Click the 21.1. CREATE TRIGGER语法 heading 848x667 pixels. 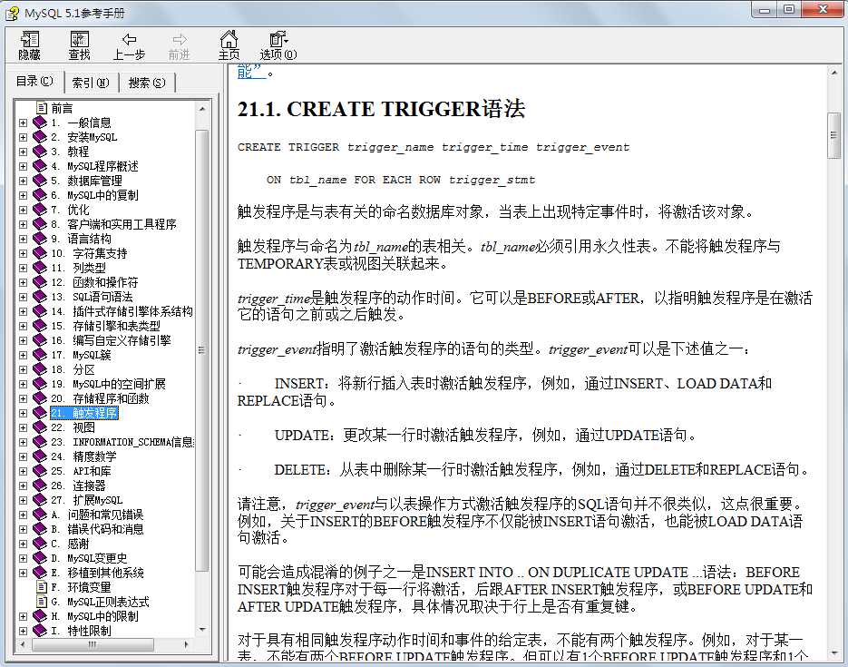tap(381, 109)
